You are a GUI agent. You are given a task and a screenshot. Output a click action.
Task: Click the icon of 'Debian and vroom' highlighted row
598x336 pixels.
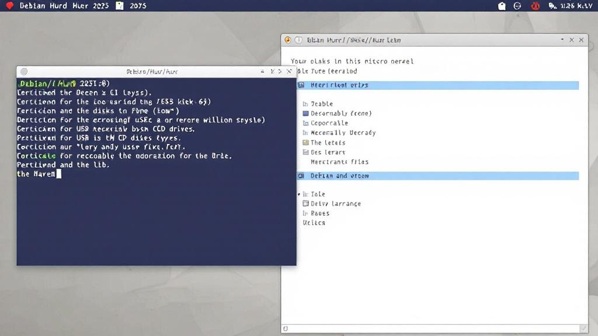301,176
